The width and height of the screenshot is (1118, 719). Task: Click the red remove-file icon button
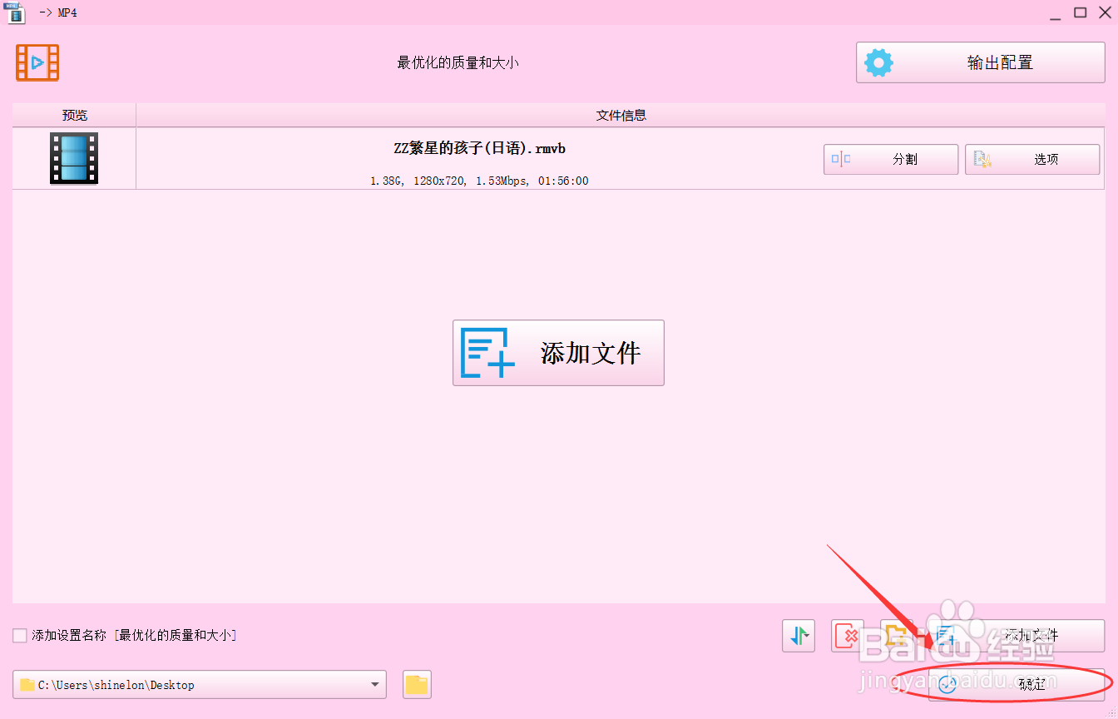coord(848,636)
